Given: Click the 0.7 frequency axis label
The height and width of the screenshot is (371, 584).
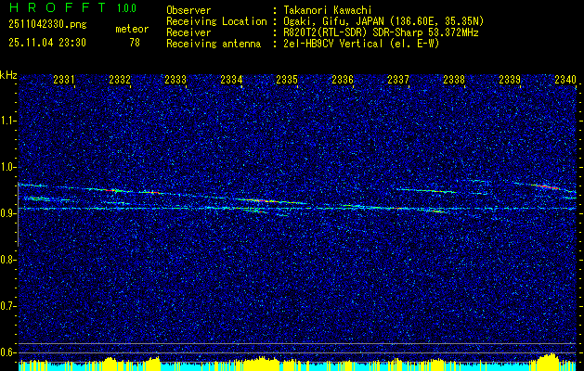Looking at the screenshot, I should click(8, 306).
